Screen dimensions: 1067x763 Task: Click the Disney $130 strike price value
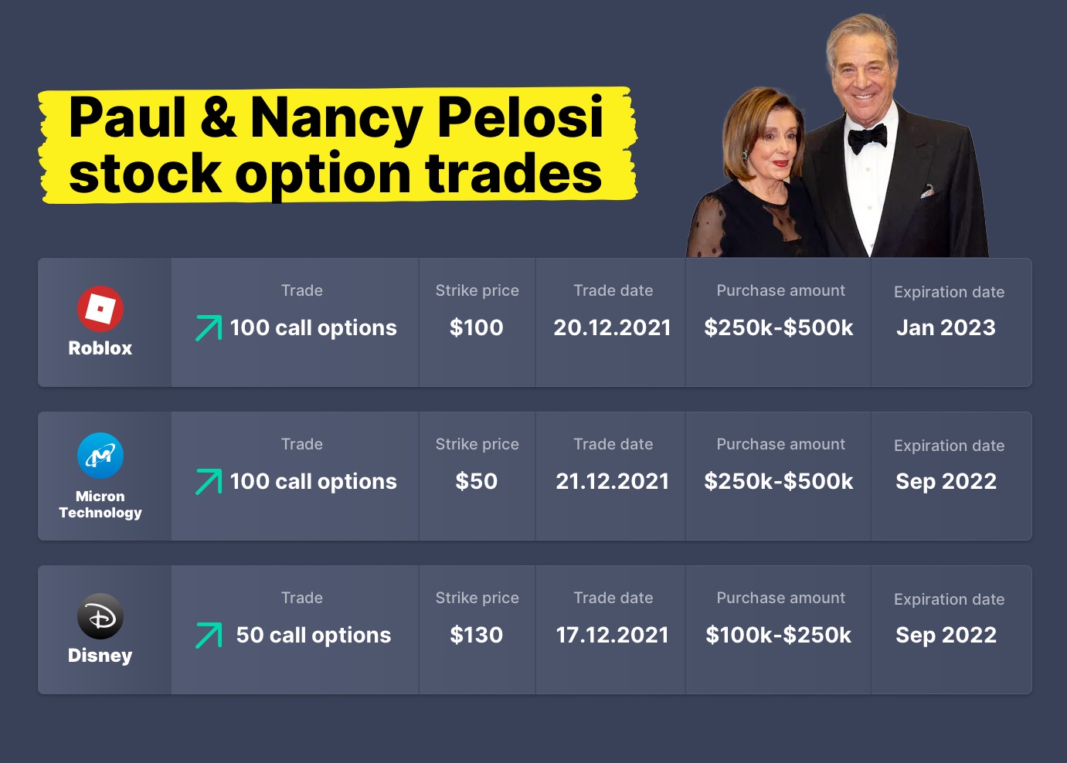477,635
